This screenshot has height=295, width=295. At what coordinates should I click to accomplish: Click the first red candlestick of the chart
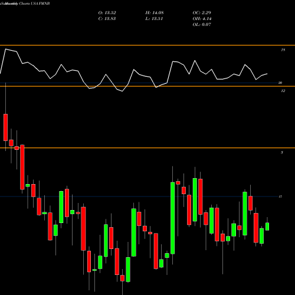5,127
